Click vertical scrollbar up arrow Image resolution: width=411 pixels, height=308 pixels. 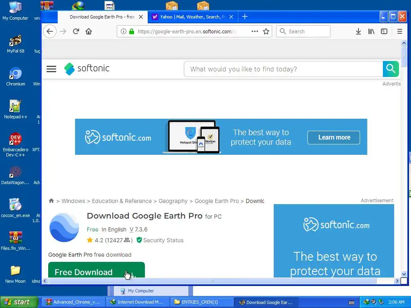tap(404, 43)
